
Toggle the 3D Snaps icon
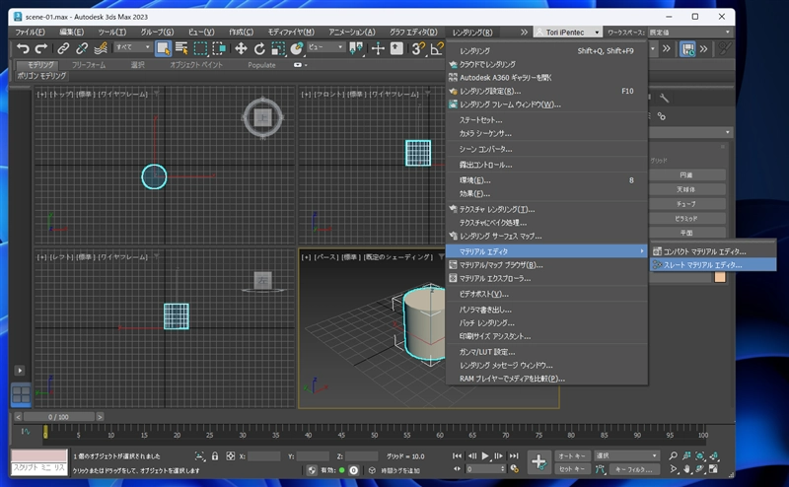pyautogui.click(x=418, y=48)
